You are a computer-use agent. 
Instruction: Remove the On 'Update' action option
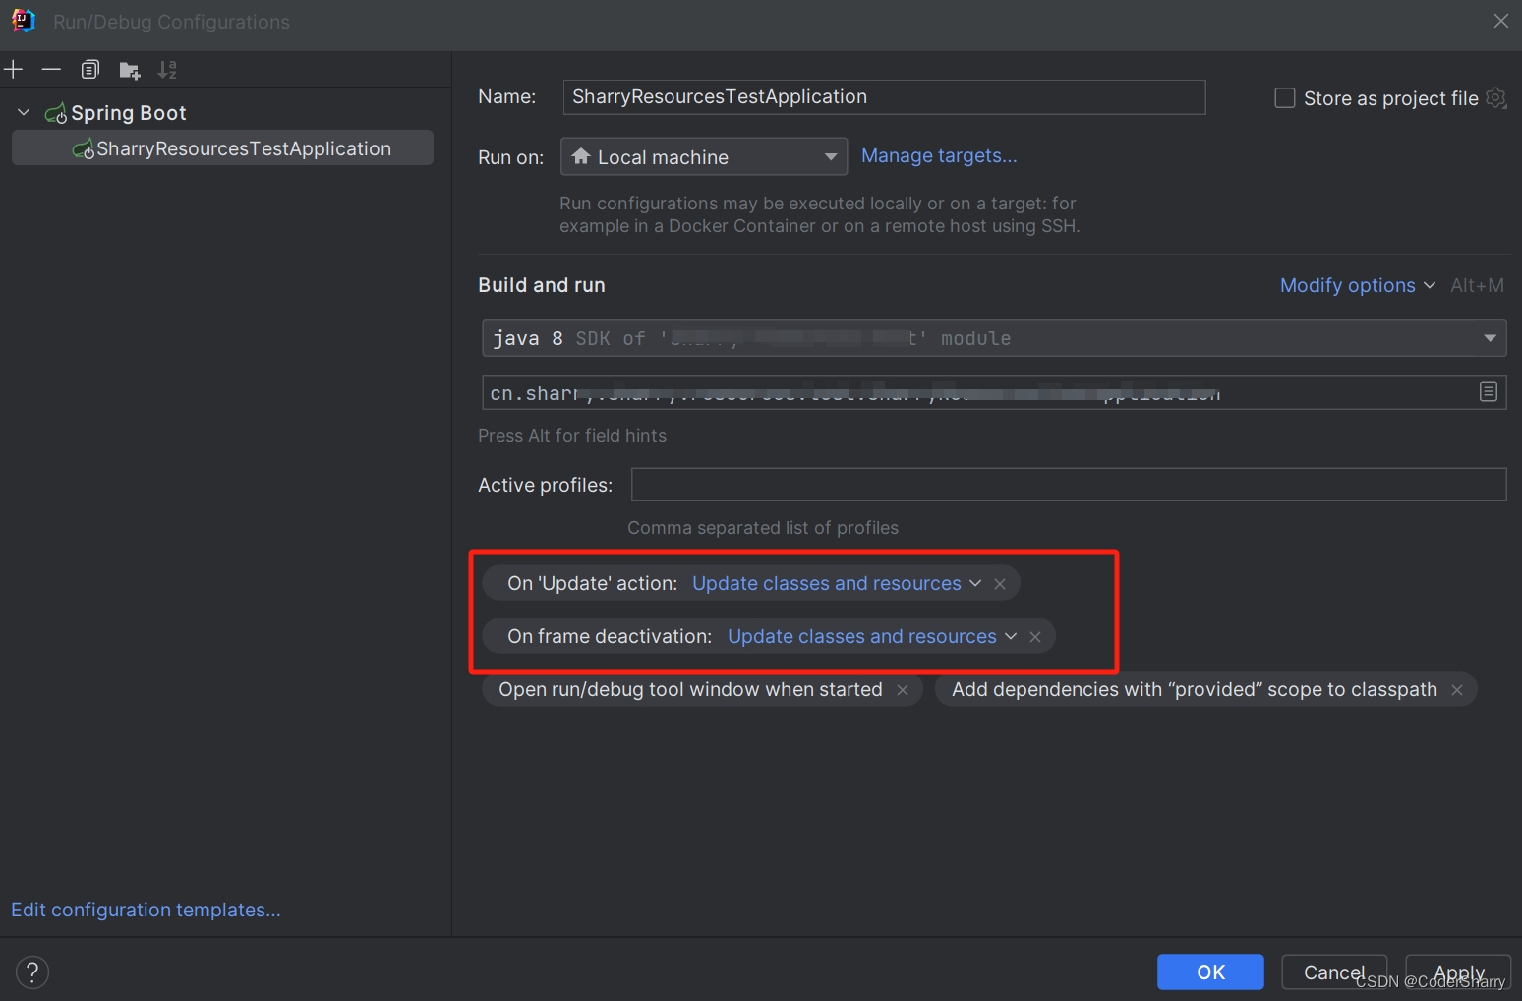pyautogui.click(x=1000, y=584)
